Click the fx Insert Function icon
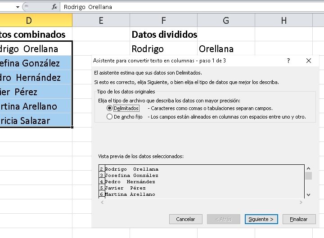 tap(54, 7)
